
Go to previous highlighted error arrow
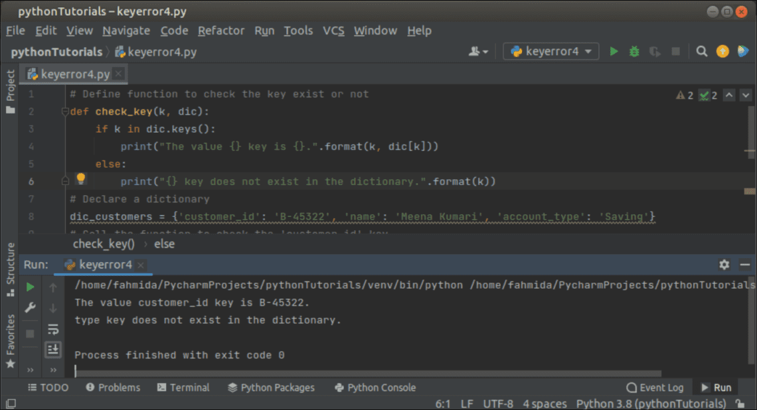pyautogui.click(x=729, y=95)
